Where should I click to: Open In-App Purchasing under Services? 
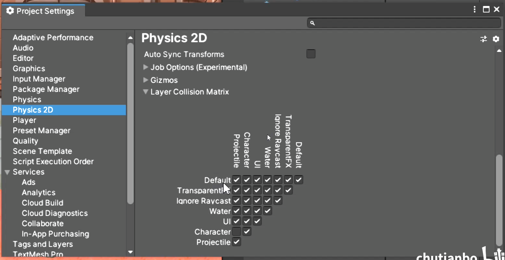click(55, 234)
